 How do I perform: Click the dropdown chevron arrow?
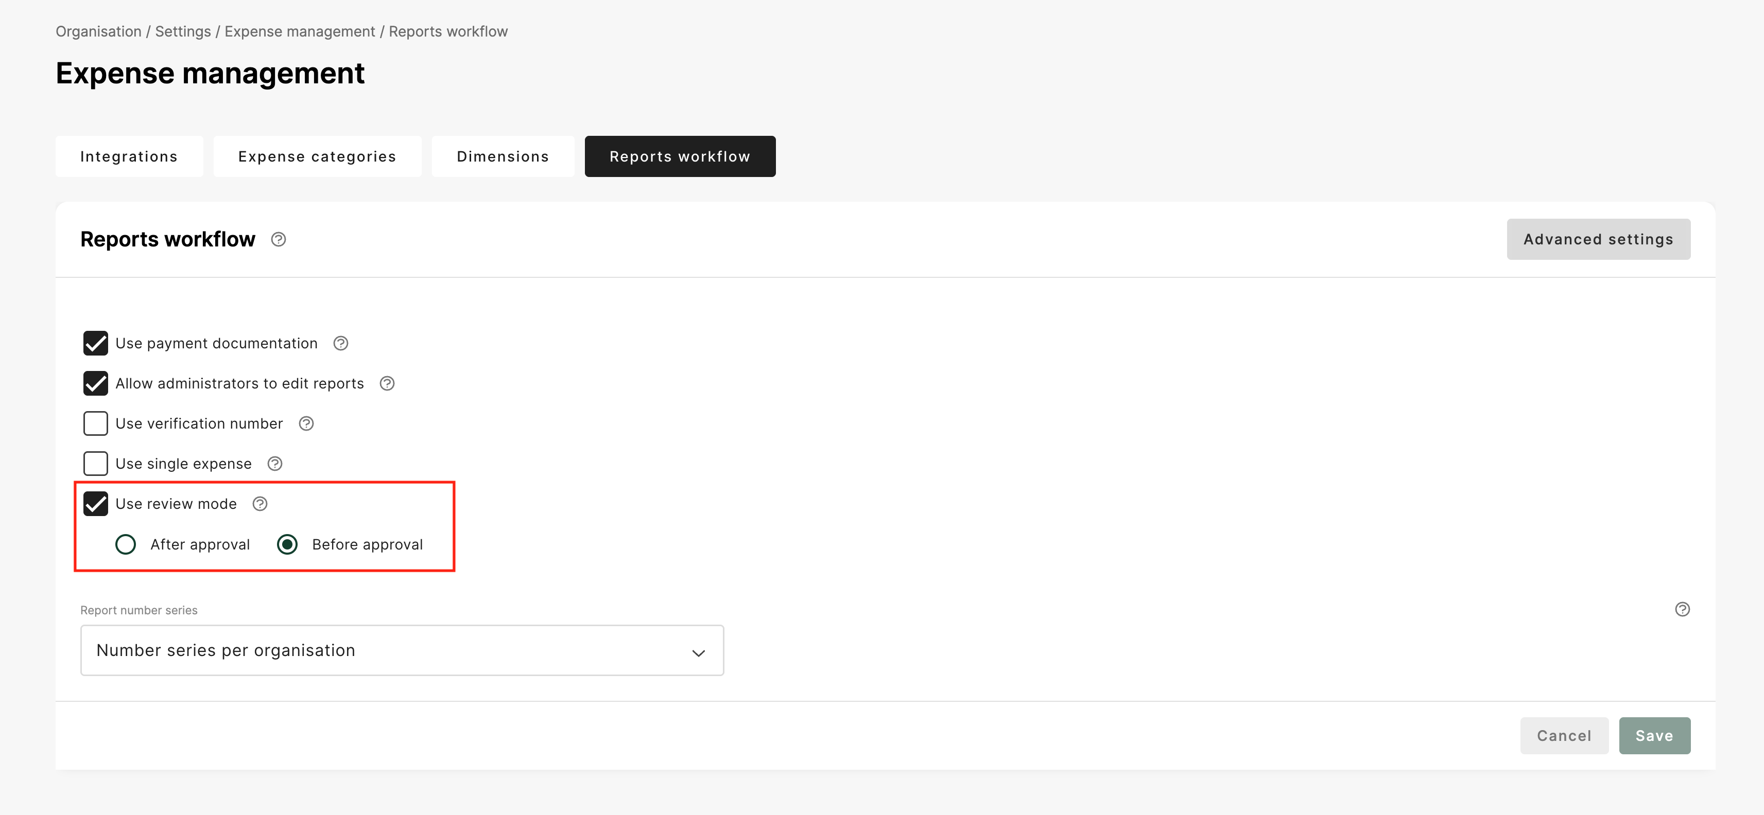click(x=698, y=653)
